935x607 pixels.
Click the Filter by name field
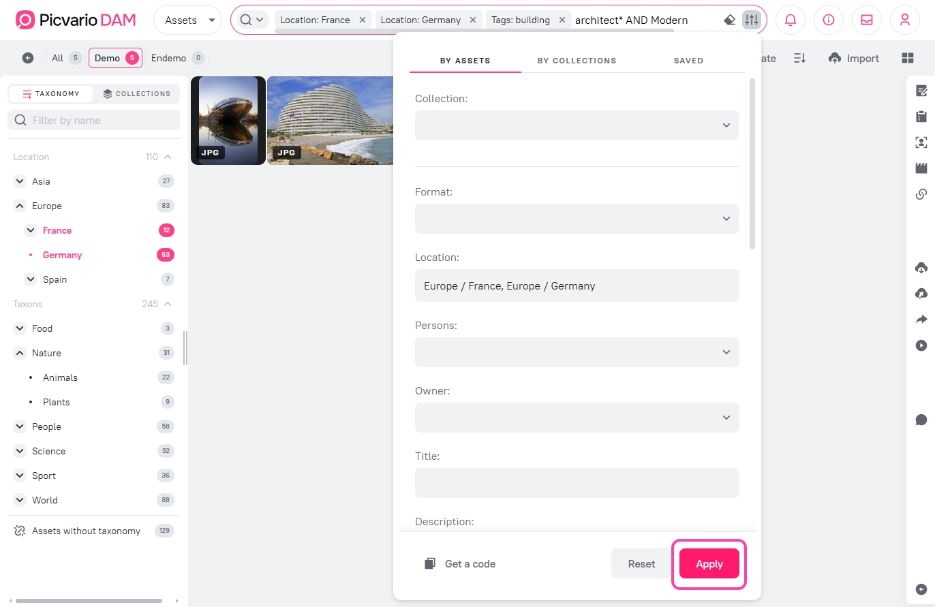[x=94, y=120]
